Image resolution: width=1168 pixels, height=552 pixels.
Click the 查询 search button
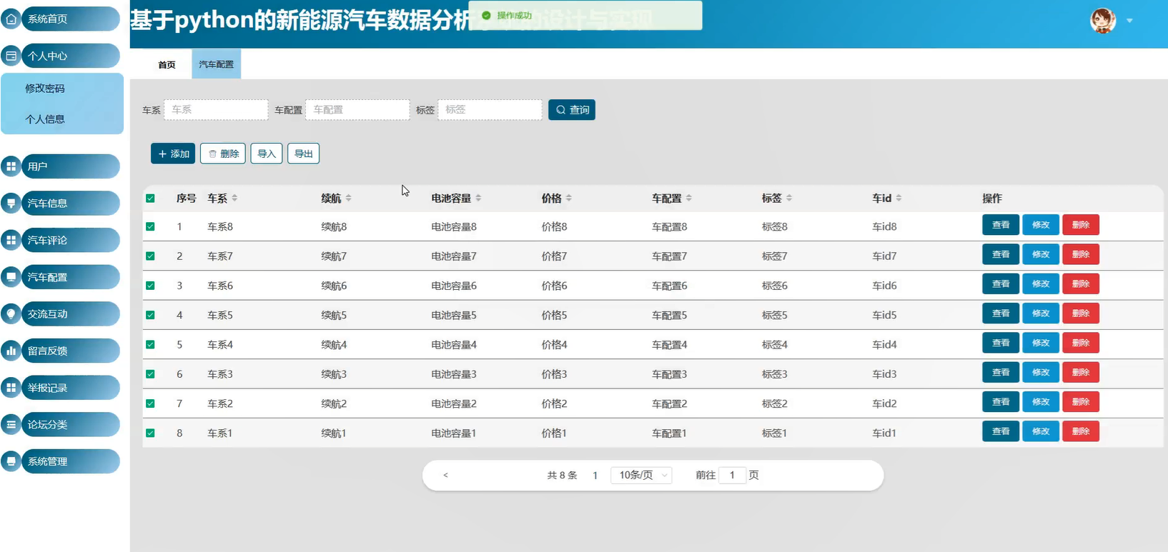(572, 110)
